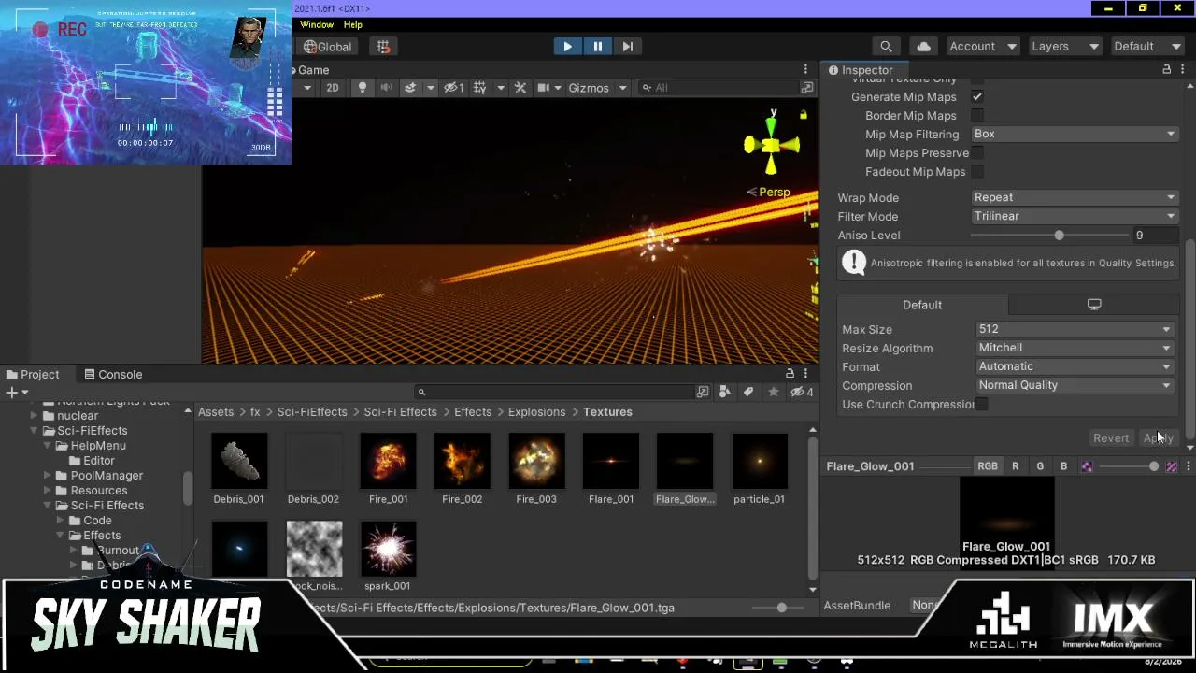The image size is (1196, 673).
Task: Open the component editor tools icon
Action: click(x=520, y=88)
